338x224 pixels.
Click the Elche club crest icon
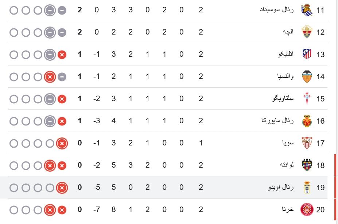(x=307, y=32)
